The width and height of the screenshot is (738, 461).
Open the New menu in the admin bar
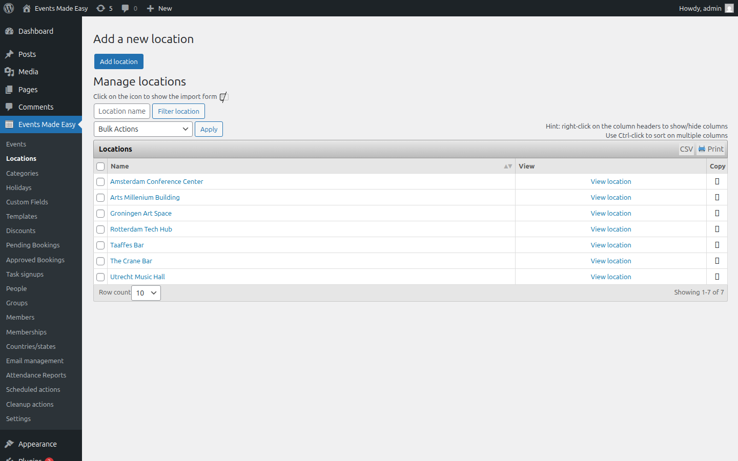[159, 8]
